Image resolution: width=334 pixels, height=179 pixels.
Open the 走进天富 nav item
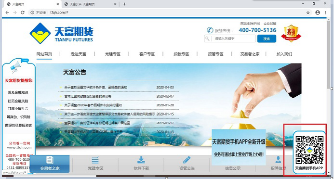pos(79,54)
